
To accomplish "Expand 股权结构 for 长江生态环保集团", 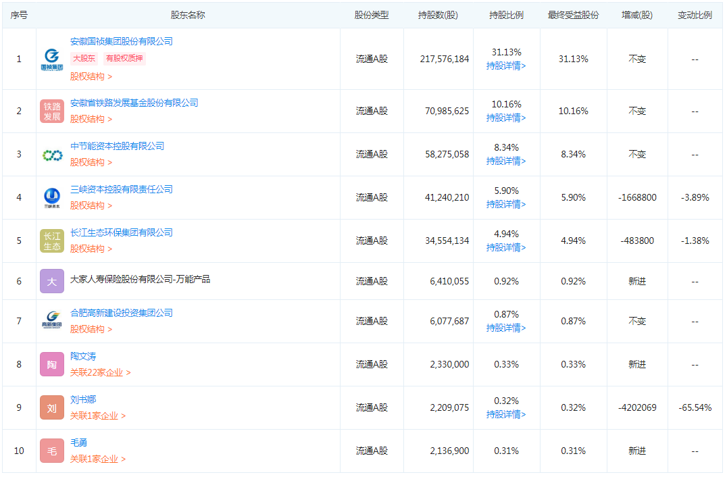I will (91, 249).
